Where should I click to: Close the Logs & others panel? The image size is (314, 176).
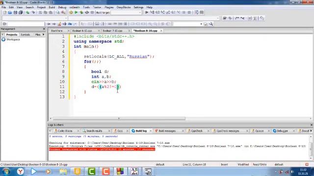point(312,125)
